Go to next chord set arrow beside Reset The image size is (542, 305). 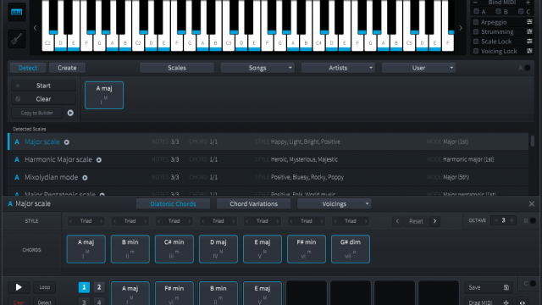pyautogui.click(x=434, y=221)
